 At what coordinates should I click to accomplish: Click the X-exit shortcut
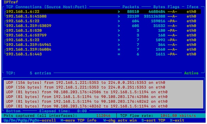(177, 120)
